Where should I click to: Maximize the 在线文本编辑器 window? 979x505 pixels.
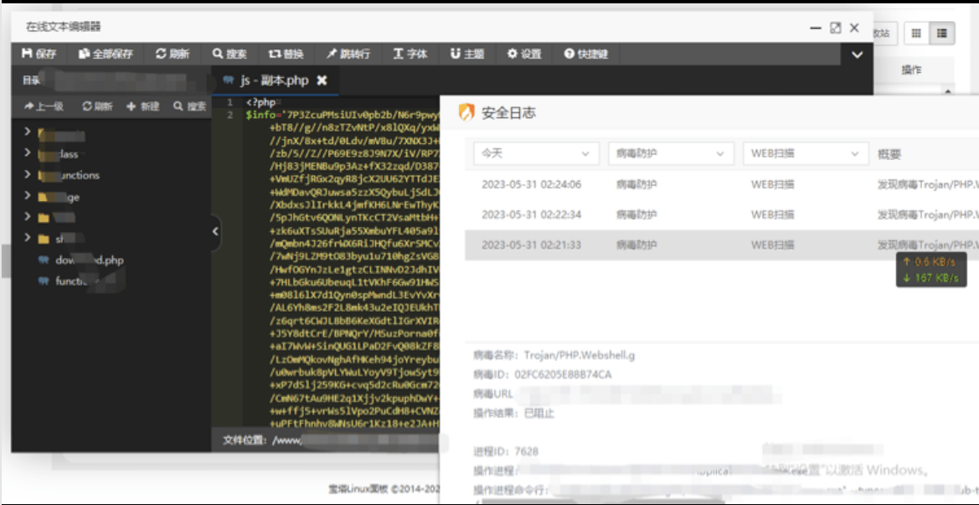click(x=836, y=28)
